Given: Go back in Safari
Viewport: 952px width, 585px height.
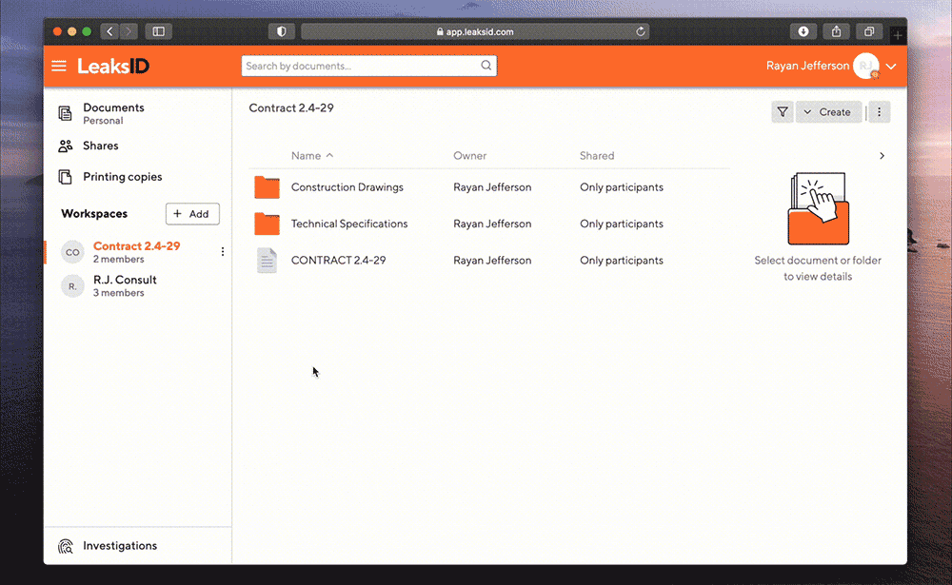Looking at the screenshot, I should tap(109, 31).
